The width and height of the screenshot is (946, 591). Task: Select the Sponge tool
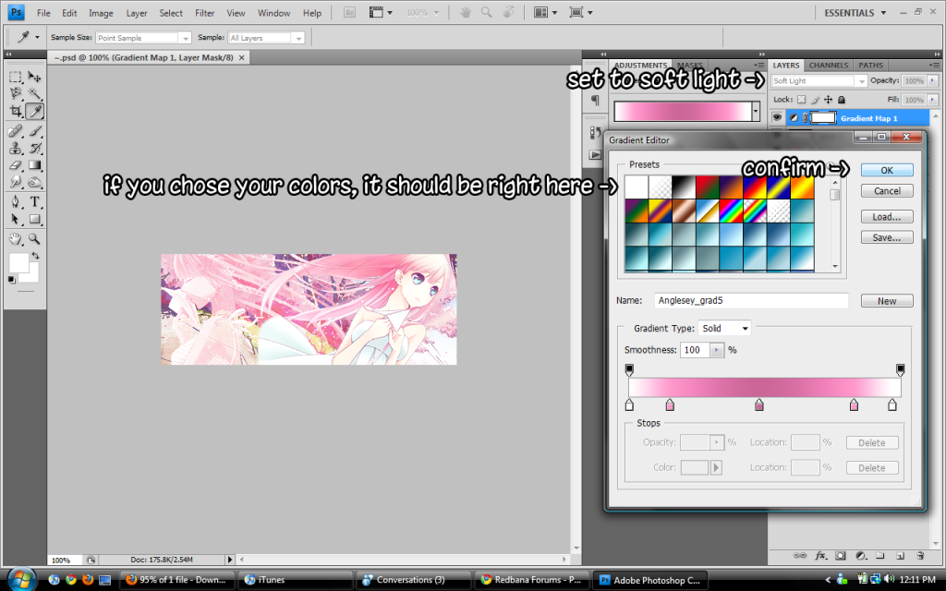point(34,182)
